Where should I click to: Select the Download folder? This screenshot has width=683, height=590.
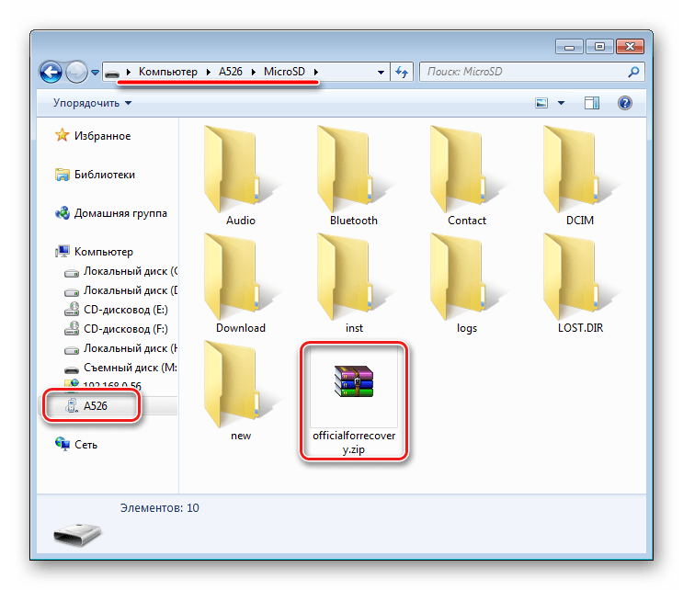tap(241, 283)
